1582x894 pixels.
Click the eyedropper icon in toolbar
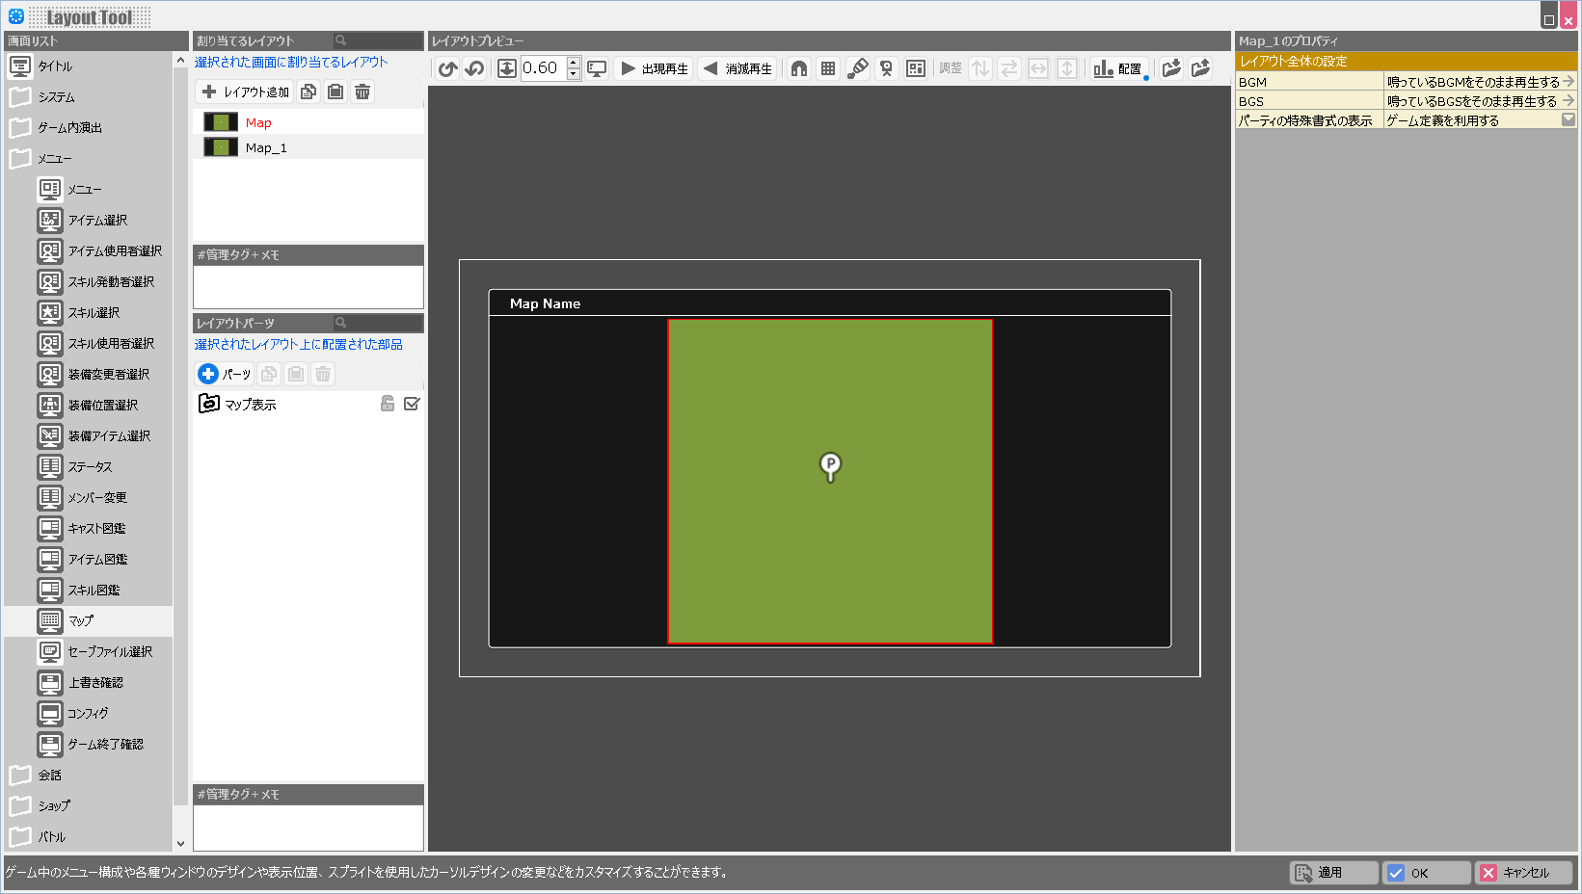(x=857, y=68)
